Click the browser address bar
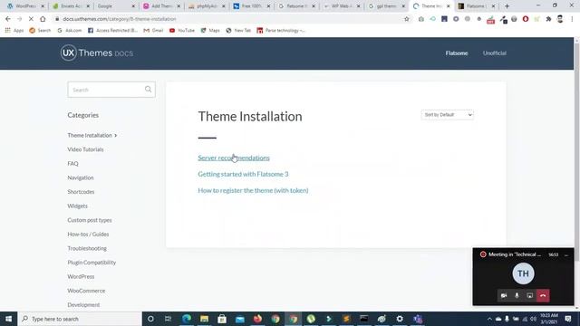580x326 pixels. 229,19
